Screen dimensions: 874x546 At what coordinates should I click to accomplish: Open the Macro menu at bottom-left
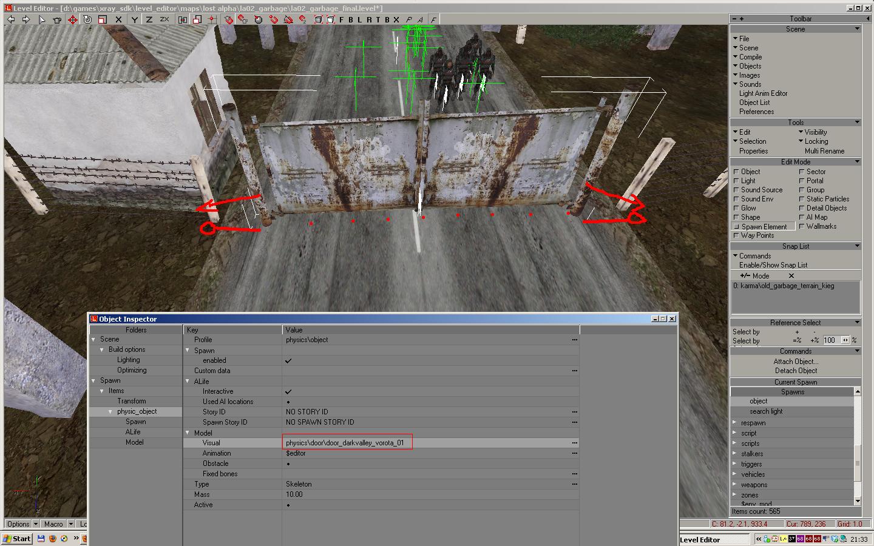(53, 524)
